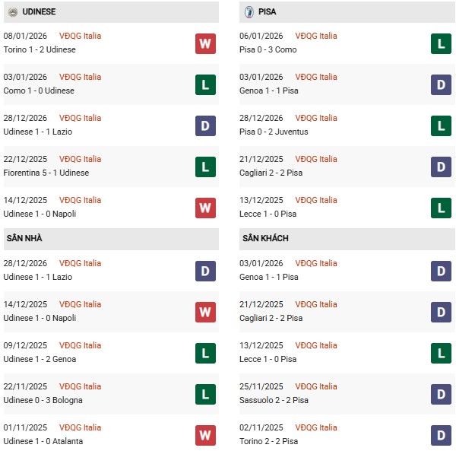Select the PISA team header
Viewport: 456px width, 451px height.
click(x=267, y=12)
